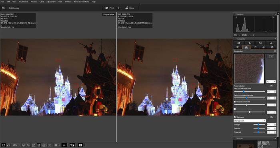This screenshot has height=148, width=280.
Task: Enable the unlabeled checkbox below color moiré
Action: pos(235,109)
